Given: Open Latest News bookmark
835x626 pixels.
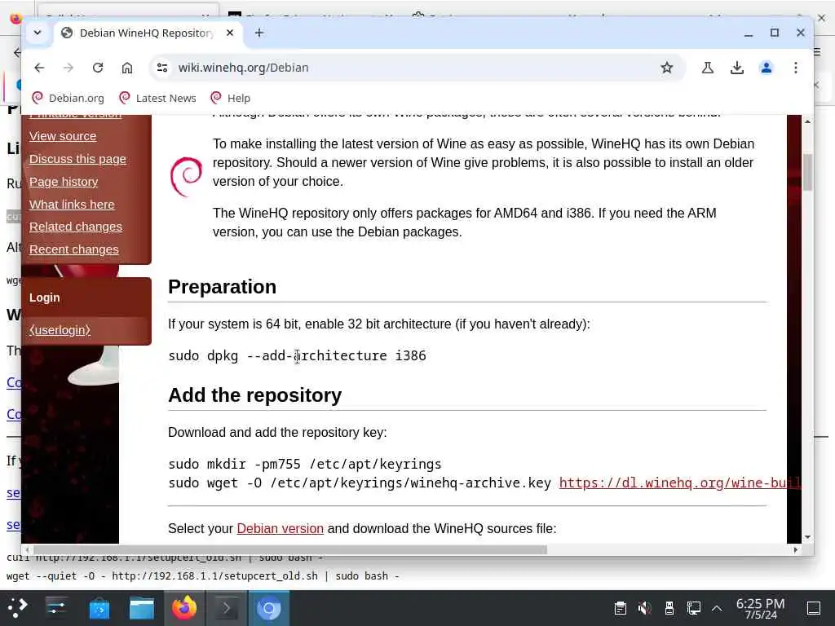Looking at the screenshot, I should click(x=157, y=98).
